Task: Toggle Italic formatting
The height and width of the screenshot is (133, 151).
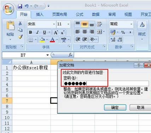Action: pos(37,32)
